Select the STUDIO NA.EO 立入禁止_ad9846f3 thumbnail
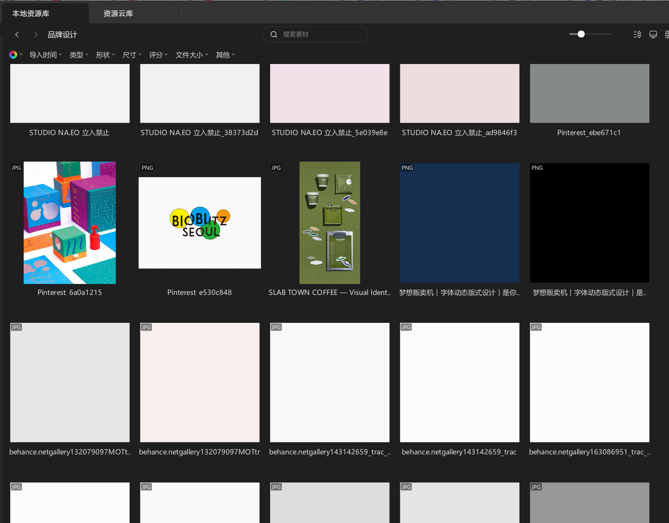Viewport: 669px width, 523px height. pyautogui.click(x=460, y=93)
